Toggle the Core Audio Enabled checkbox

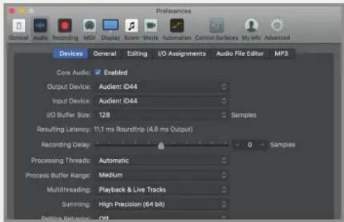97,72
